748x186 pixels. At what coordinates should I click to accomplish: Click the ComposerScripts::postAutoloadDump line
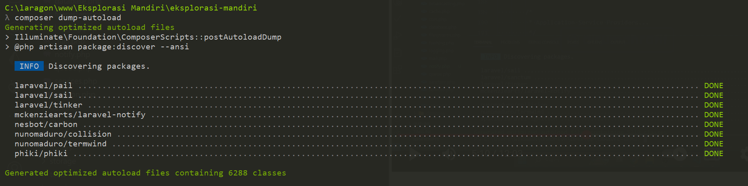click(x=148, y=37)
